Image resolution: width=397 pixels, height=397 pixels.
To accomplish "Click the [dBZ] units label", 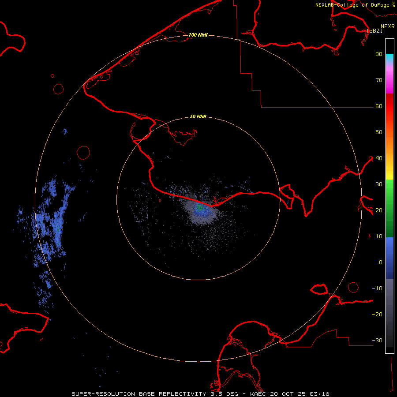I will pyautogui.click(x=375, y=30).
